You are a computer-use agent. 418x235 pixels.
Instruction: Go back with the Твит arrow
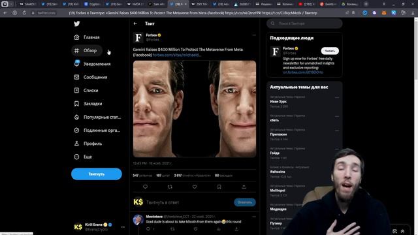click(x=135, y=23)
